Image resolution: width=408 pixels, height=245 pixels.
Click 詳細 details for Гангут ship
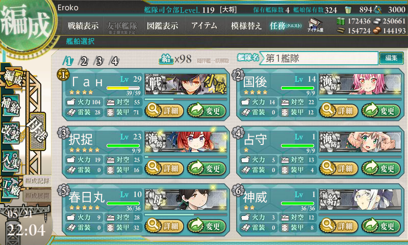(164, 110)
